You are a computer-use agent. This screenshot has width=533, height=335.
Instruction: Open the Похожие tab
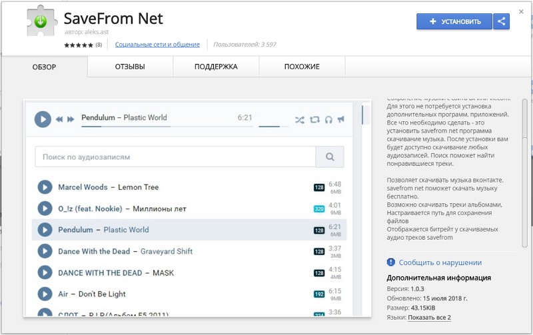pyautogui.click(x=302, y=67)
